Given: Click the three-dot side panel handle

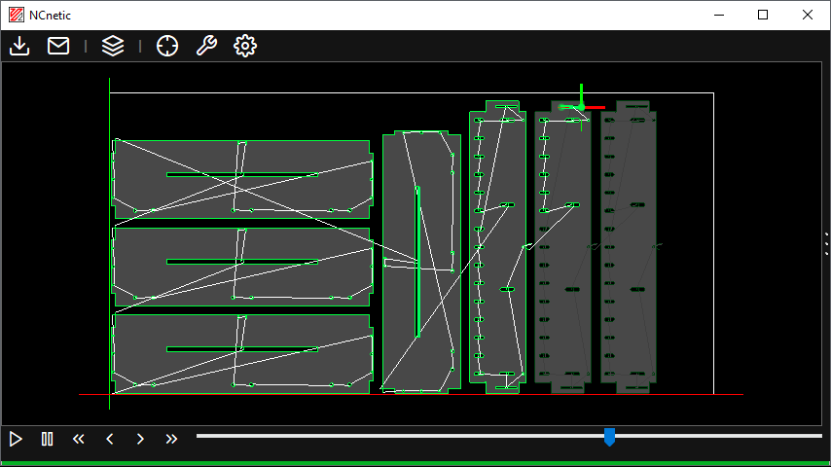Looking at the screenshot, I should [x=827, y=244].
